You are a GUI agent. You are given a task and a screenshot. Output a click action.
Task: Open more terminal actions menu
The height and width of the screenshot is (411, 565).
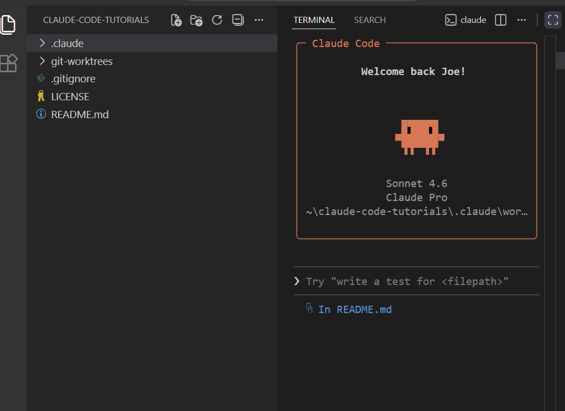pos(521,20)
